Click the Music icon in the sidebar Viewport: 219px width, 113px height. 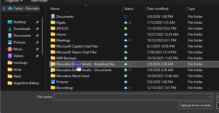coord(10,49)
